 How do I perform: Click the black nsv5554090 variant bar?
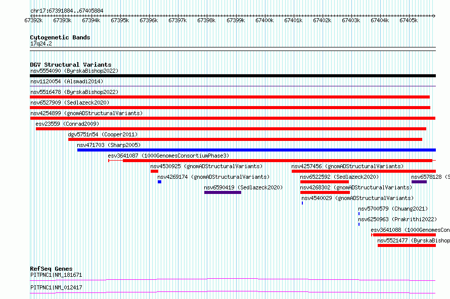[x=233, y=76]
